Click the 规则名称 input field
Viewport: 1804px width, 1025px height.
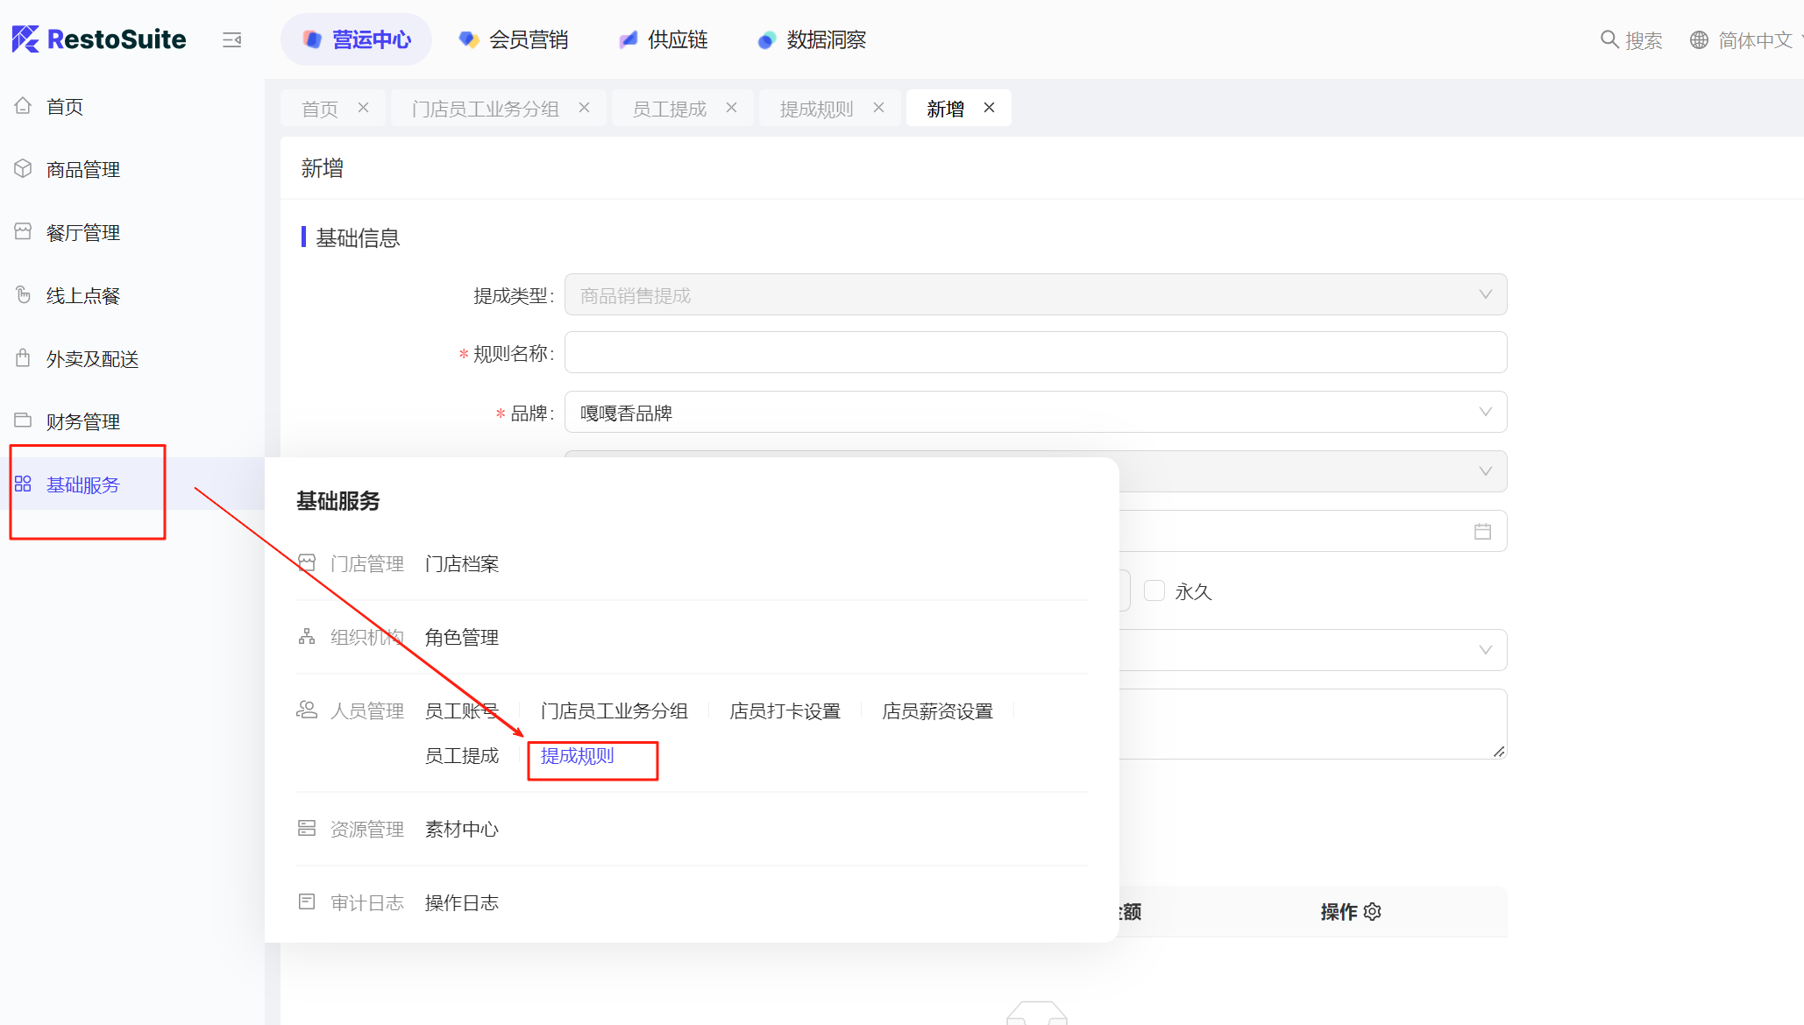point(1035,352)
